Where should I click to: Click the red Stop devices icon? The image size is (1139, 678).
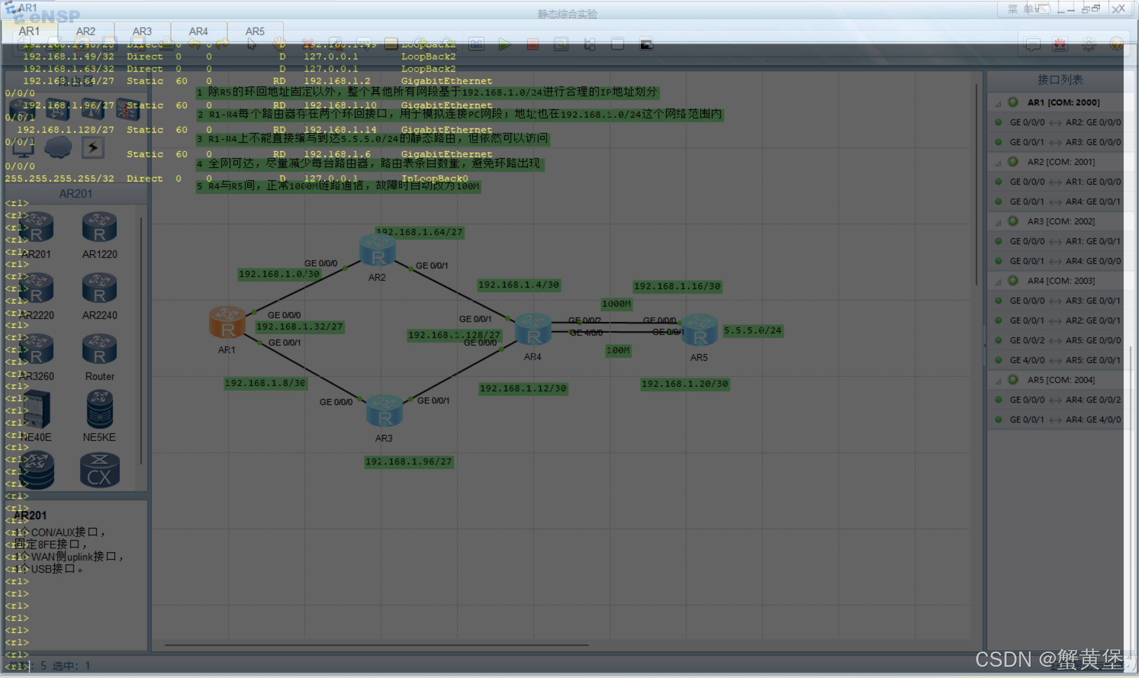tap(532, 44)
